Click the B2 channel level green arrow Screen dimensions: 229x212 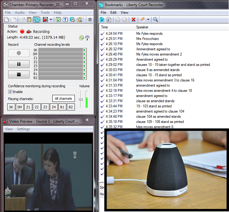(85, 78)
